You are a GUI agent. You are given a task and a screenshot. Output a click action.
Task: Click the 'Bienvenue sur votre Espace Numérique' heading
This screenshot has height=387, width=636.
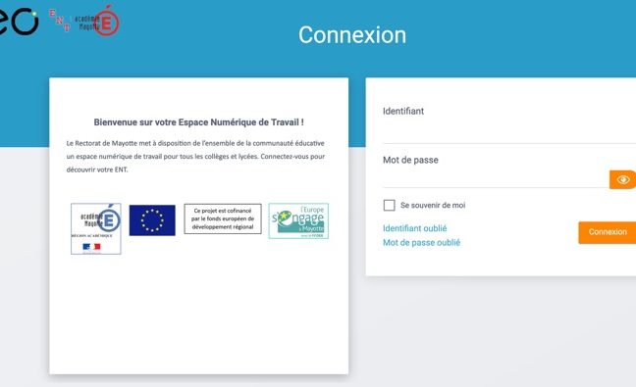[198, 122]
